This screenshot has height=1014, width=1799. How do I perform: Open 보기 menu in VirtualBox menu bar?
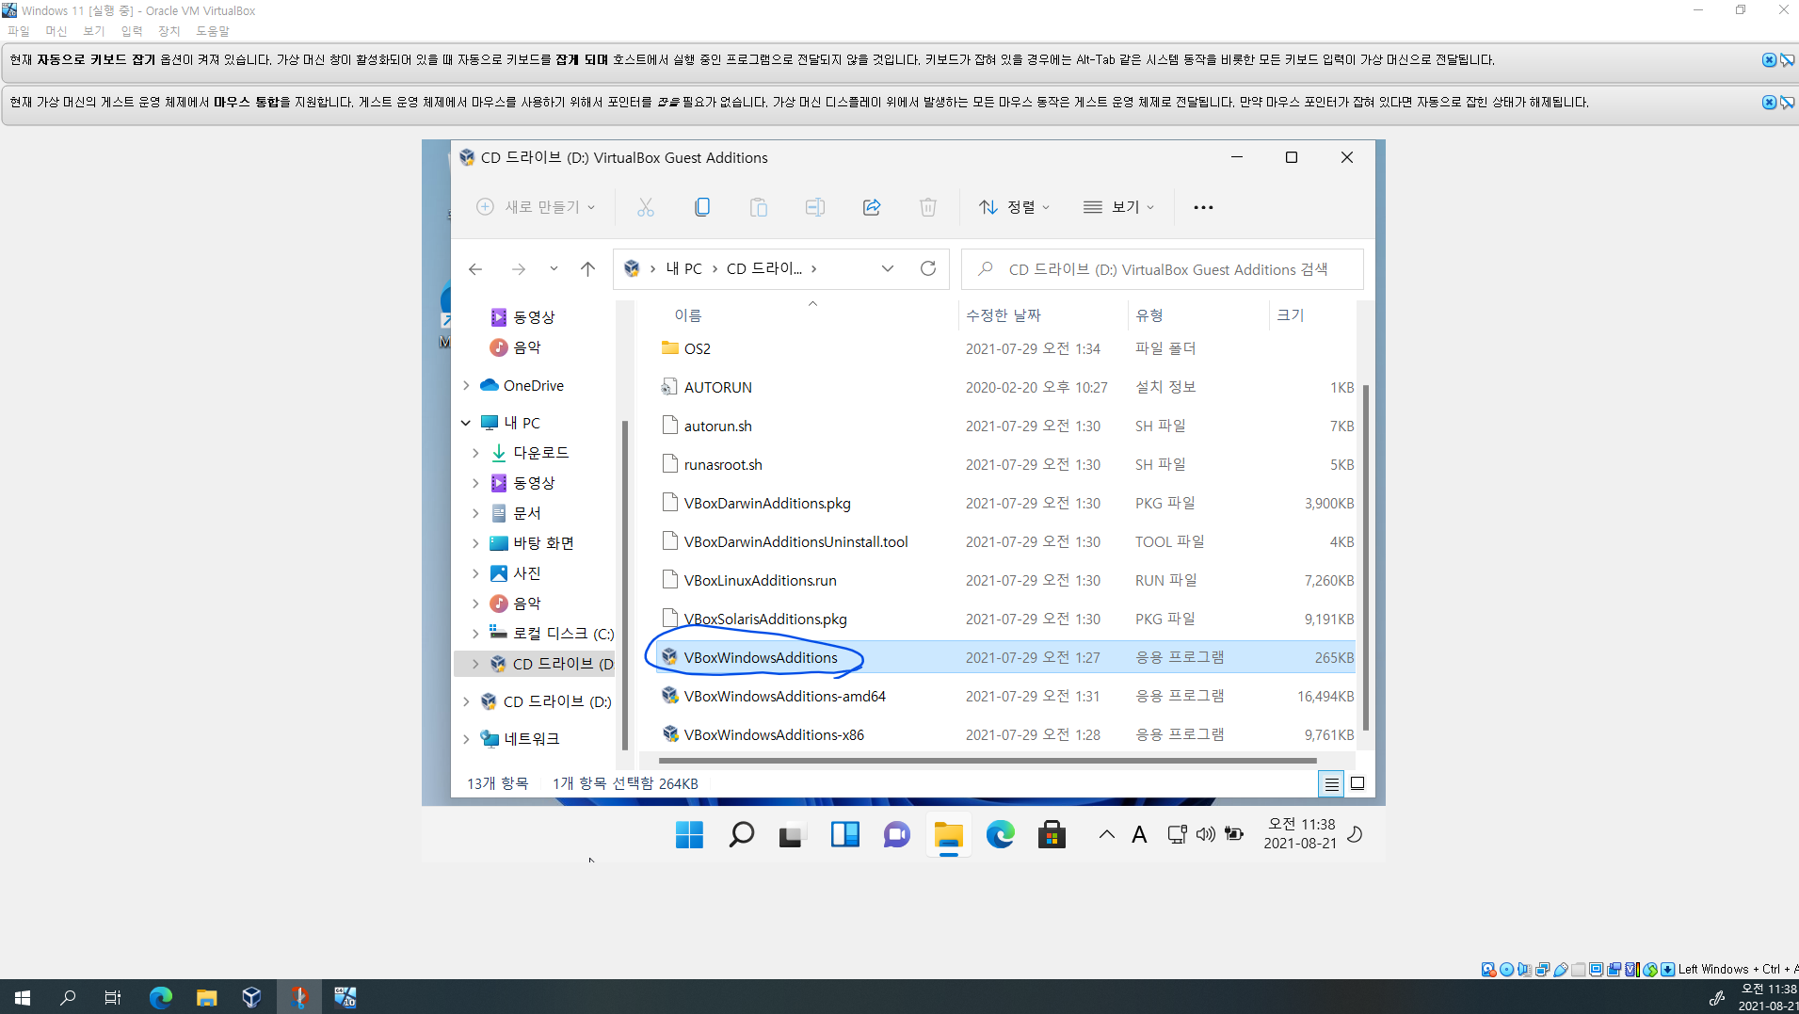click(94, 31)
